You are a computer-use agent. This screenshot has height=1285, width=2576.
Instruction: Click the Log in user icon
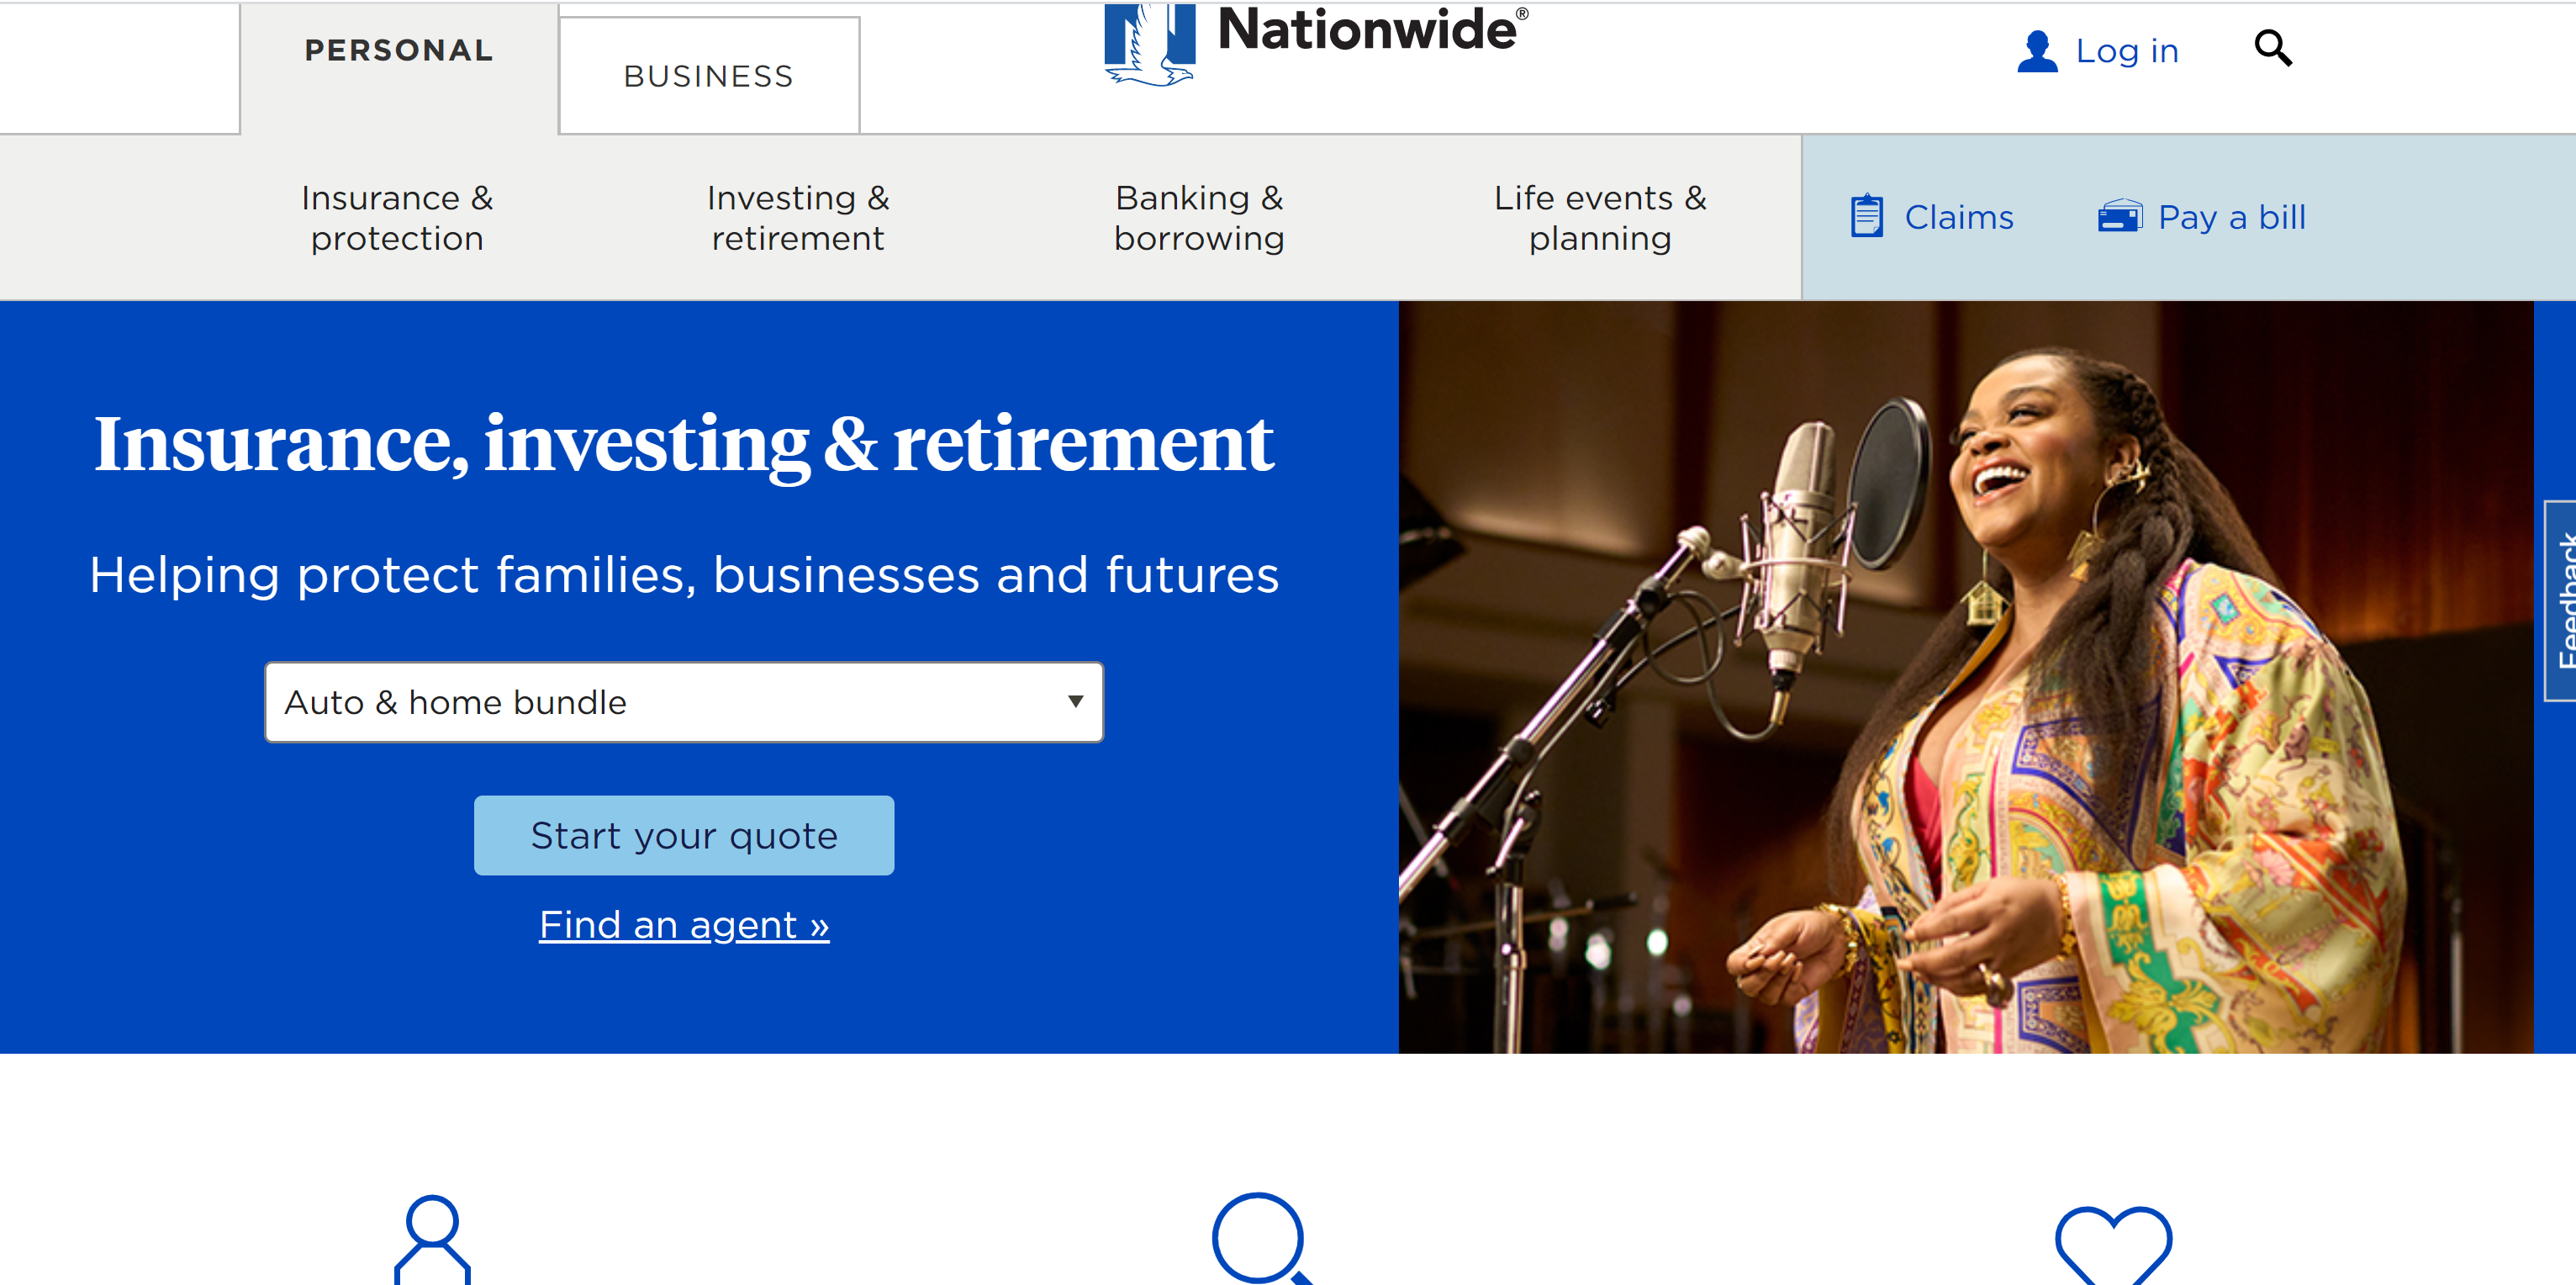(2037, 51)
